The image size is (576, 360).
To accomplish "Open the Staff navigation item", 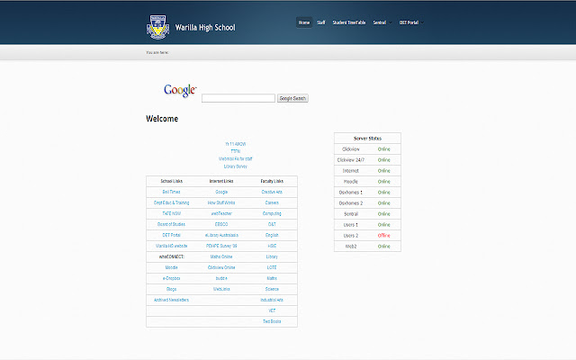I will coord(321,22).
